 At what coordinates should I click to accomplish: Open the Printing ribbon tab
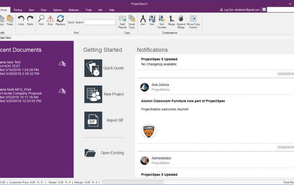tap(18, 10)
